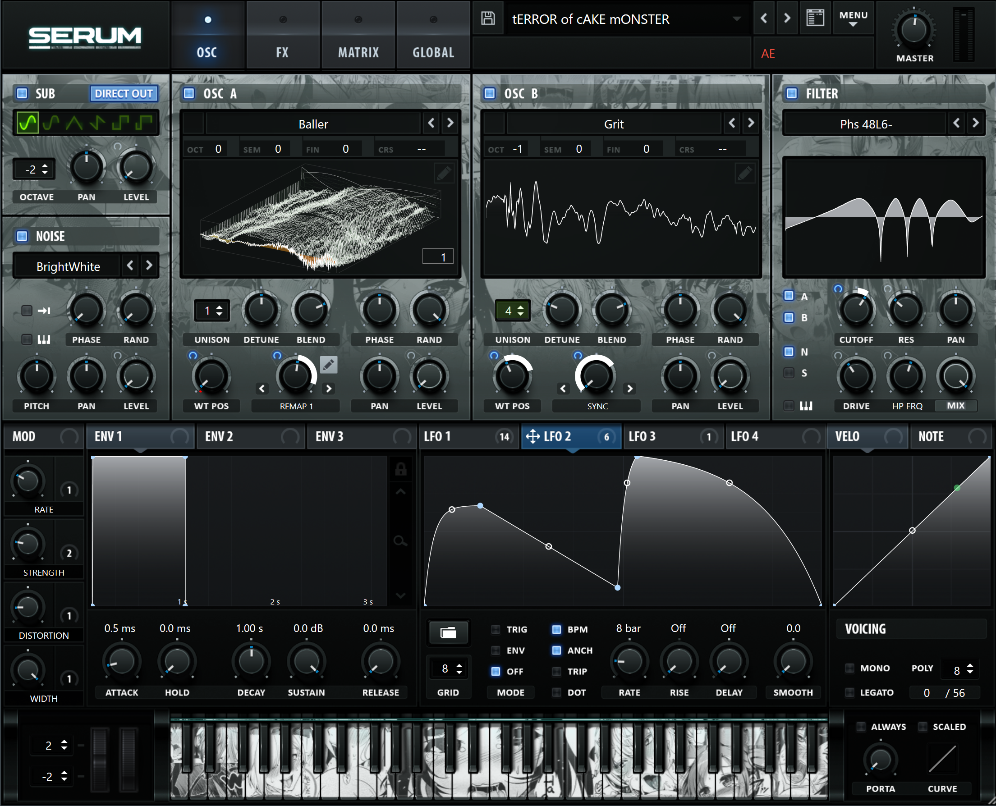Image resolution: width=996 pixels, height=806 pixels.
Task: Open the MENU dropdown
Action: 854,18
